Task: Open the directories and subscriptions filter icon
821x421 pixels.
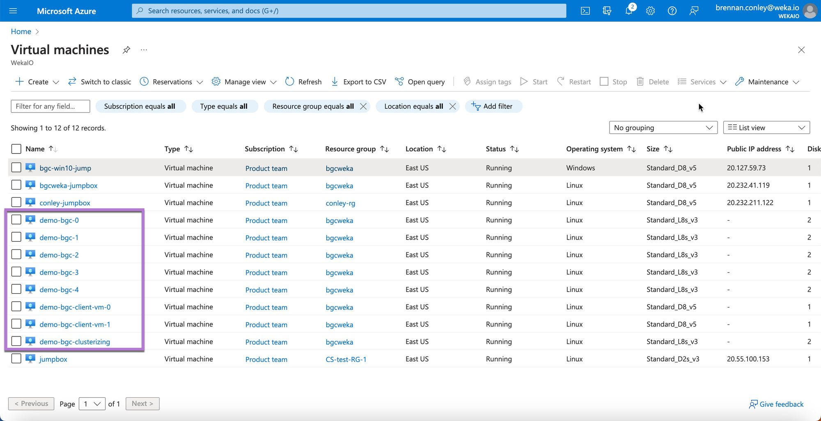Action: (x=607, y=11)
